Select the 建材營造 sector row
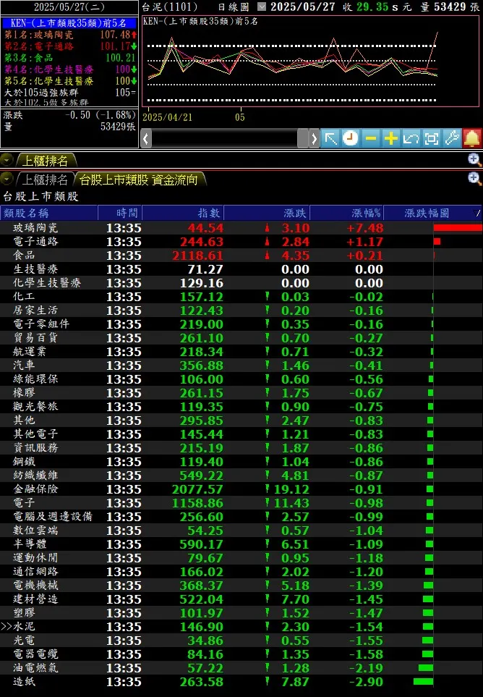 tap(241, 599)
